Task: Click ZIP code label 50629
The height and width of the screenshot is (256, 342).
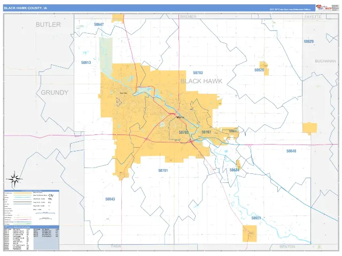Action: [x=309, y=41]
